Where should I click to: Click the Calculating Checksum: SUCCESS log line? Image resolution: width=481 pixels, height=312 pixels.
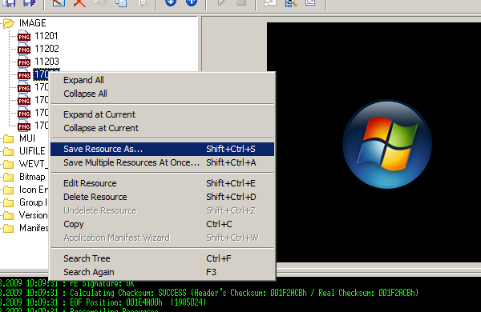209,293
